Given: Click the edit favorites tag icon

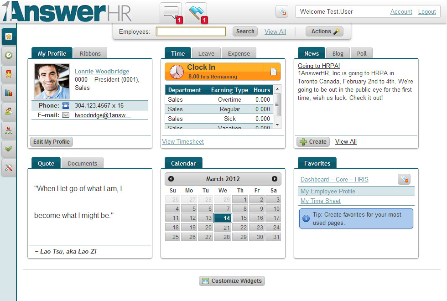Looking at the screenshot, I should (404, 179).
